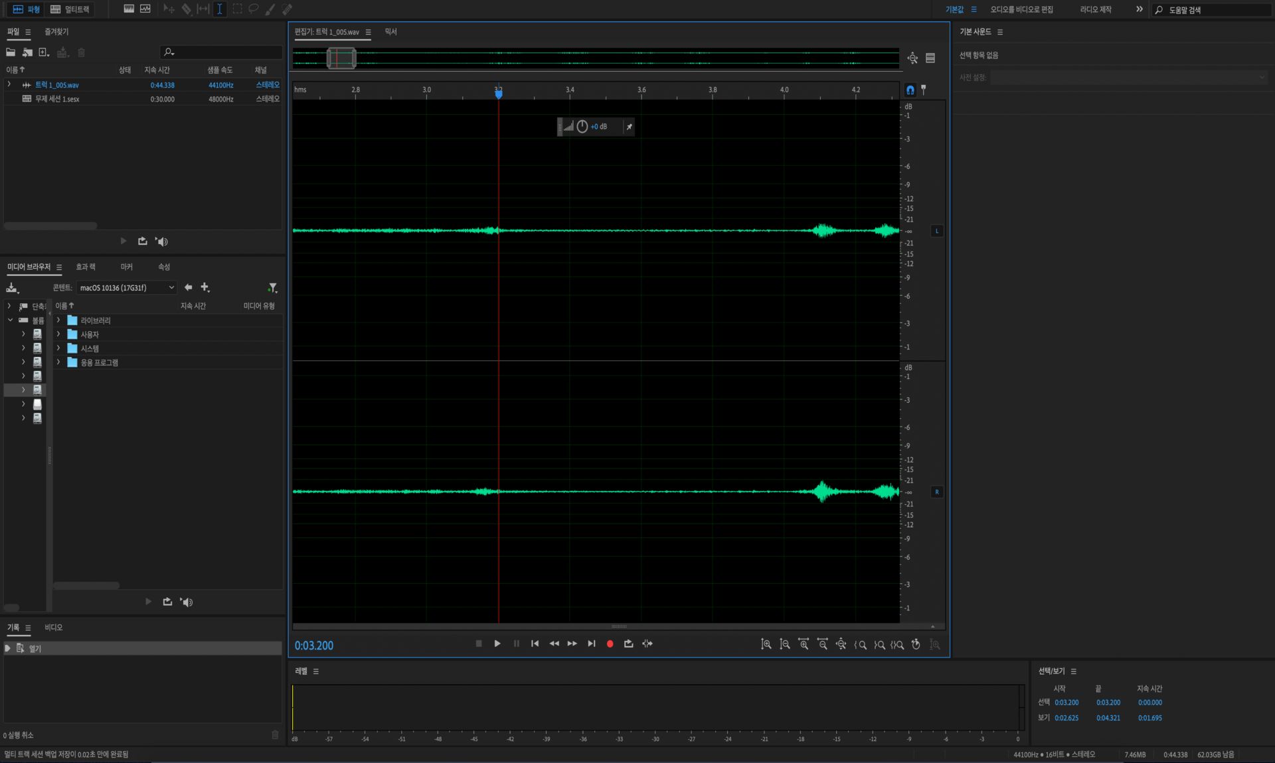Expand the 트랙 1_005.wav file entry
Viewport: 1275px width, 763px height.
tap(9, 84)
